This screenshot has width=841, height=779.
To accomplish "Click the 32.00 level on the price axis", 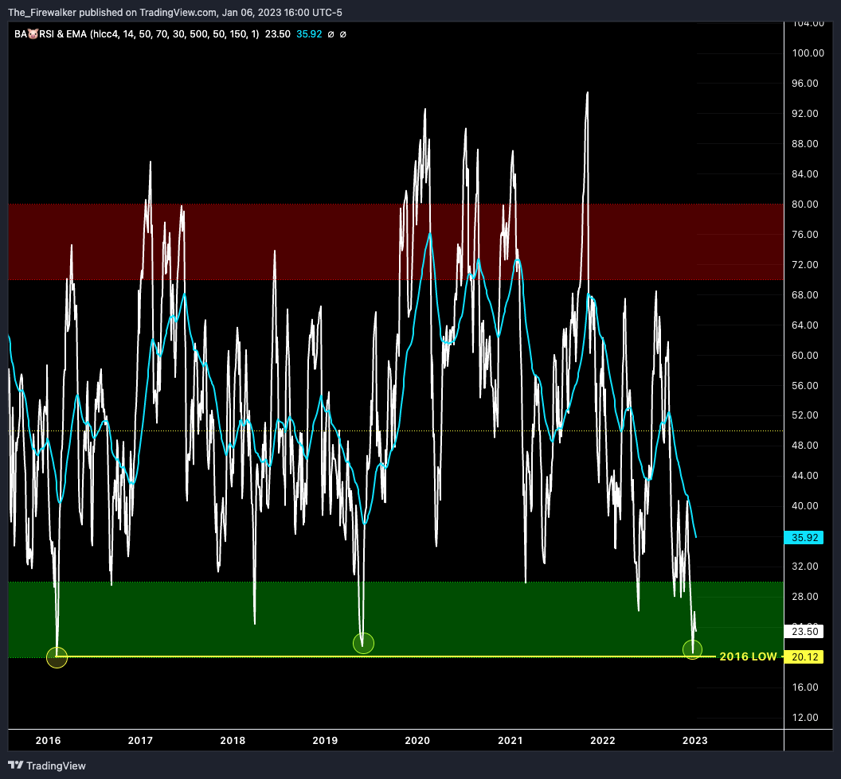I will point(805,567).
